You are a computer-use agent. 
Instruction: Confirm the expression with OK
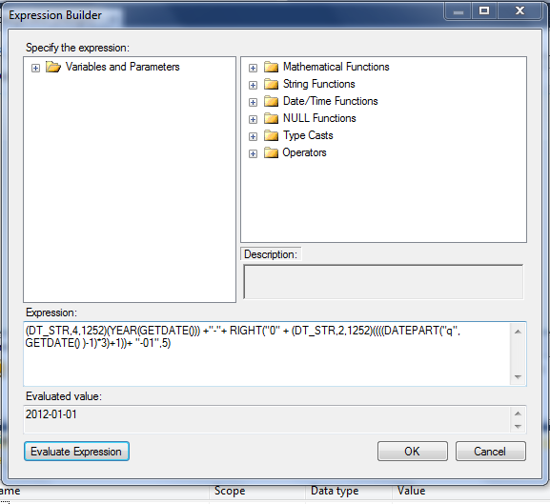[413, 451]
